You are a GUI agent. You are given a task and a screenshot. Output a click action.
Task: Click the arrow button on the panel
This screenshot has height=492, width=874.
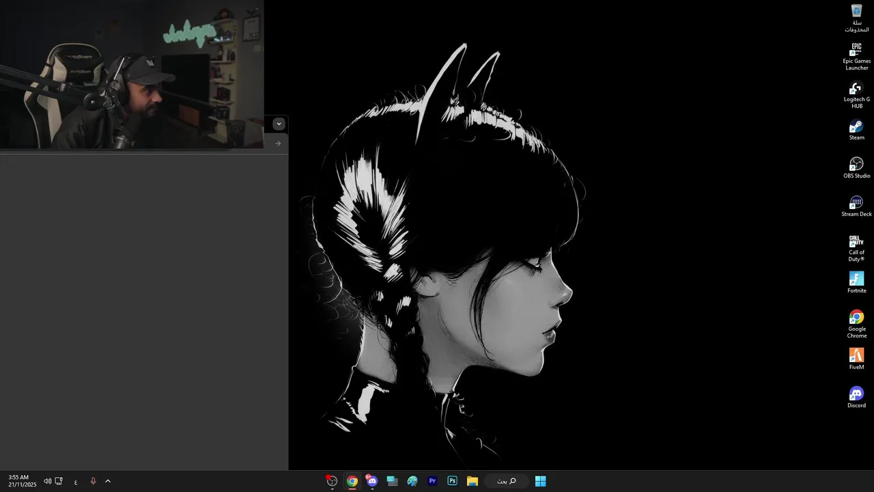(278, 143)
